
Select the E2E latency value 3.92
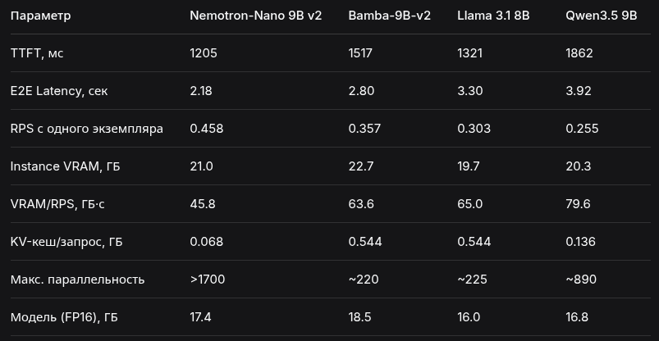(x=579, y=91)
